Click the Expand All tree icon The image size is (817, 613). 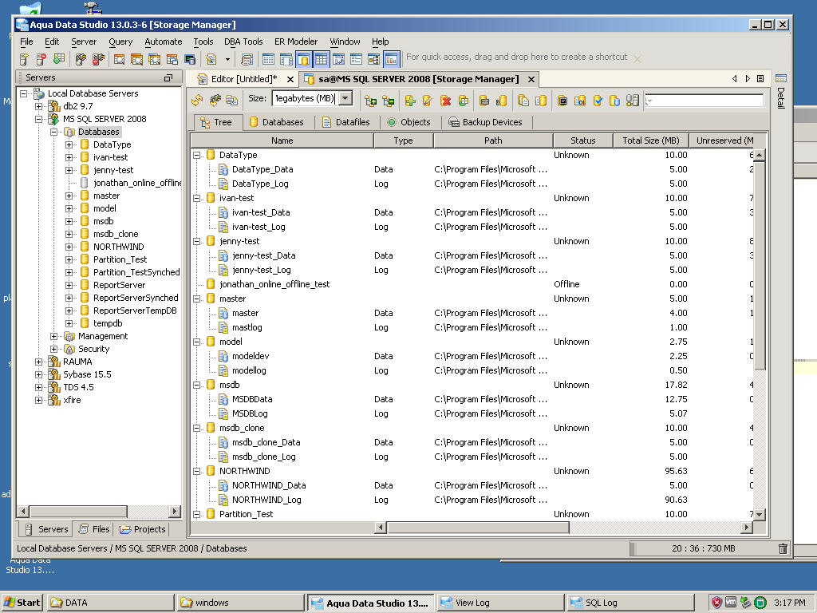coord(370,100)
